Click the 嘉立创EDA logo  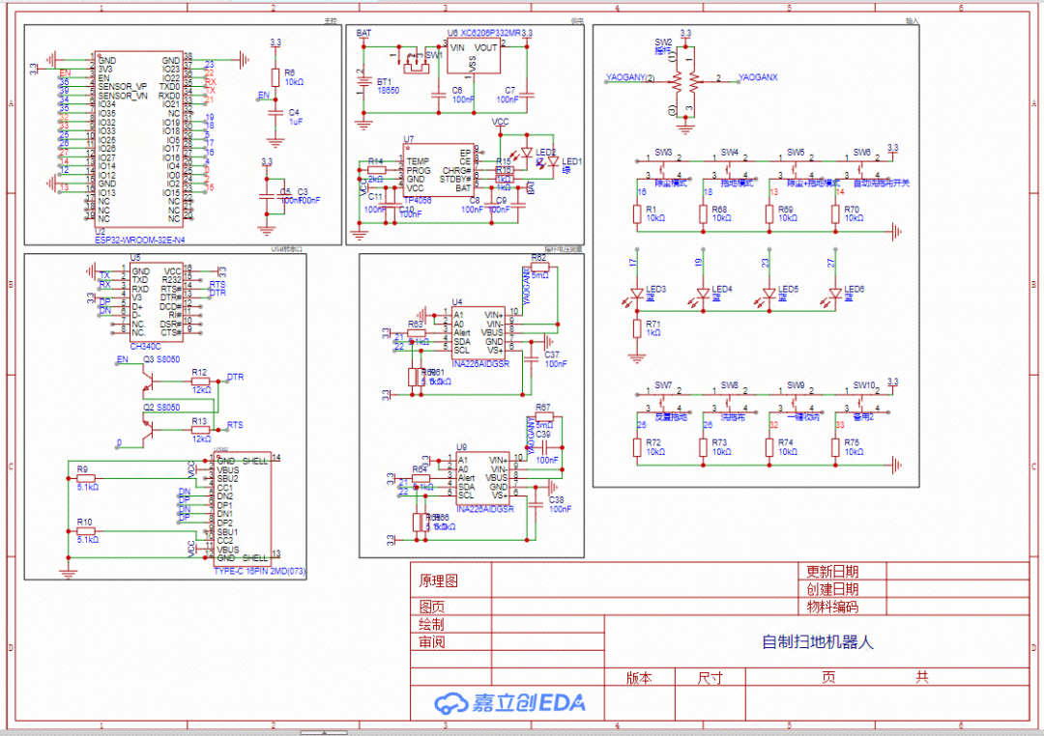509,702
